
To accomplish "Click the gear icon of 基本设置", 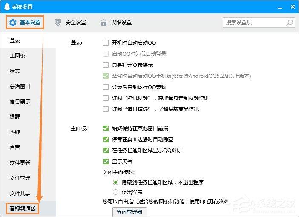I will (x=13, y=23).
